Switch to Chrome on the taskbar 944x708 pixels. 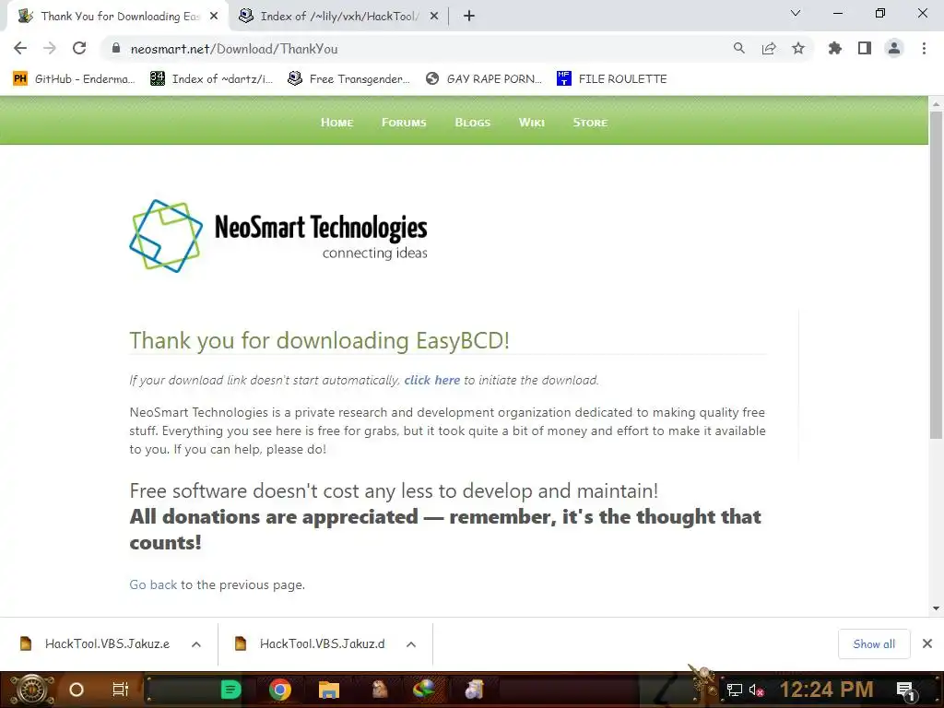280,690
